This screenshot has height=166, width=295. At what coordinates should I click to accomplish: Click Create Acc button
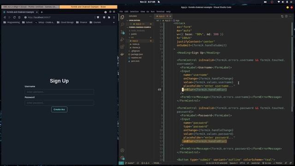pyautogui.click(x=59, y=109)
